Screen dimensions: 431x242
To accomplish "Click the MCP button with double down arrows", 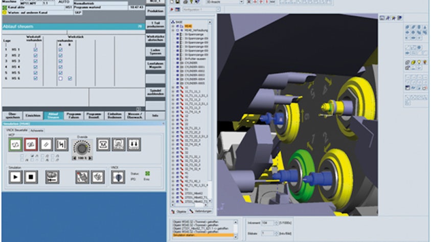I will pyautogui.click(x=134, y=144).
